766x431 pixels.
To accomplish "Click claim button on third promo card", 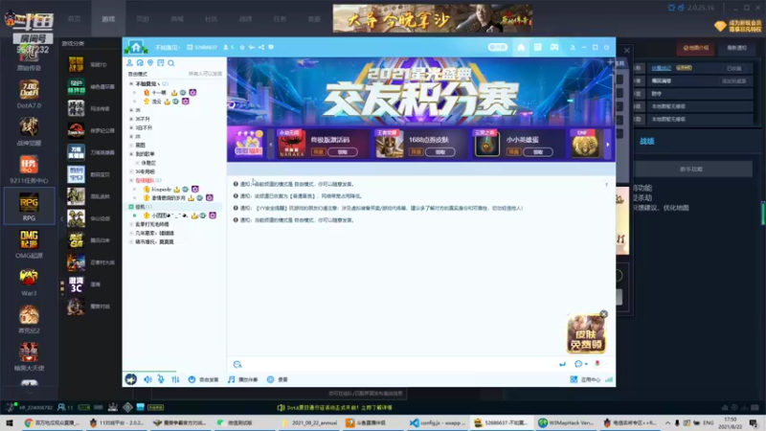I will [x=538, y=152].
